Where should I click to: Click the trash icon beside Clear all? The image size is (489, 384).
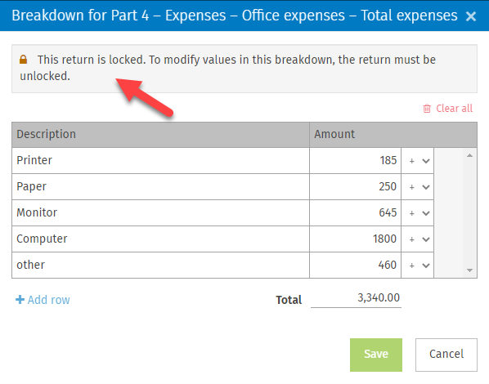pyautogui.click(x=427, y=109)
